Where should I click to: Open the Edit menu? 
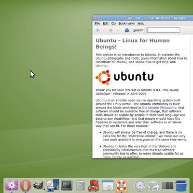tap(106, 23)
